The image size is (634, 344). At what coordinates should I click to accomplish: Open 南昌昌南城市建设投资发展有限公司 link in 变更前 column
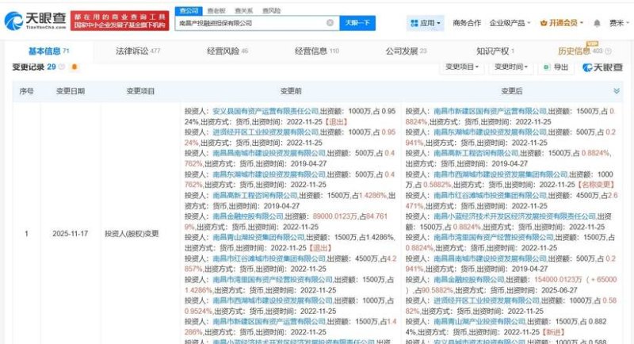tap(269, 153)
